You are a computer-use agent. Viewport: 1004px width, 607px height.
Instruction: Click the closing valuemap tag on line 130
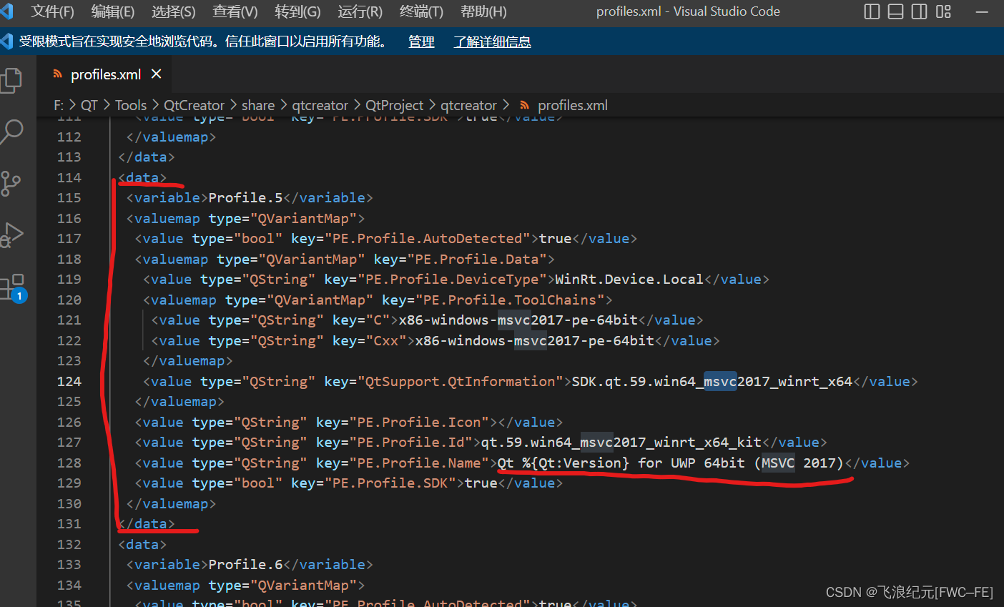[171, 503]
